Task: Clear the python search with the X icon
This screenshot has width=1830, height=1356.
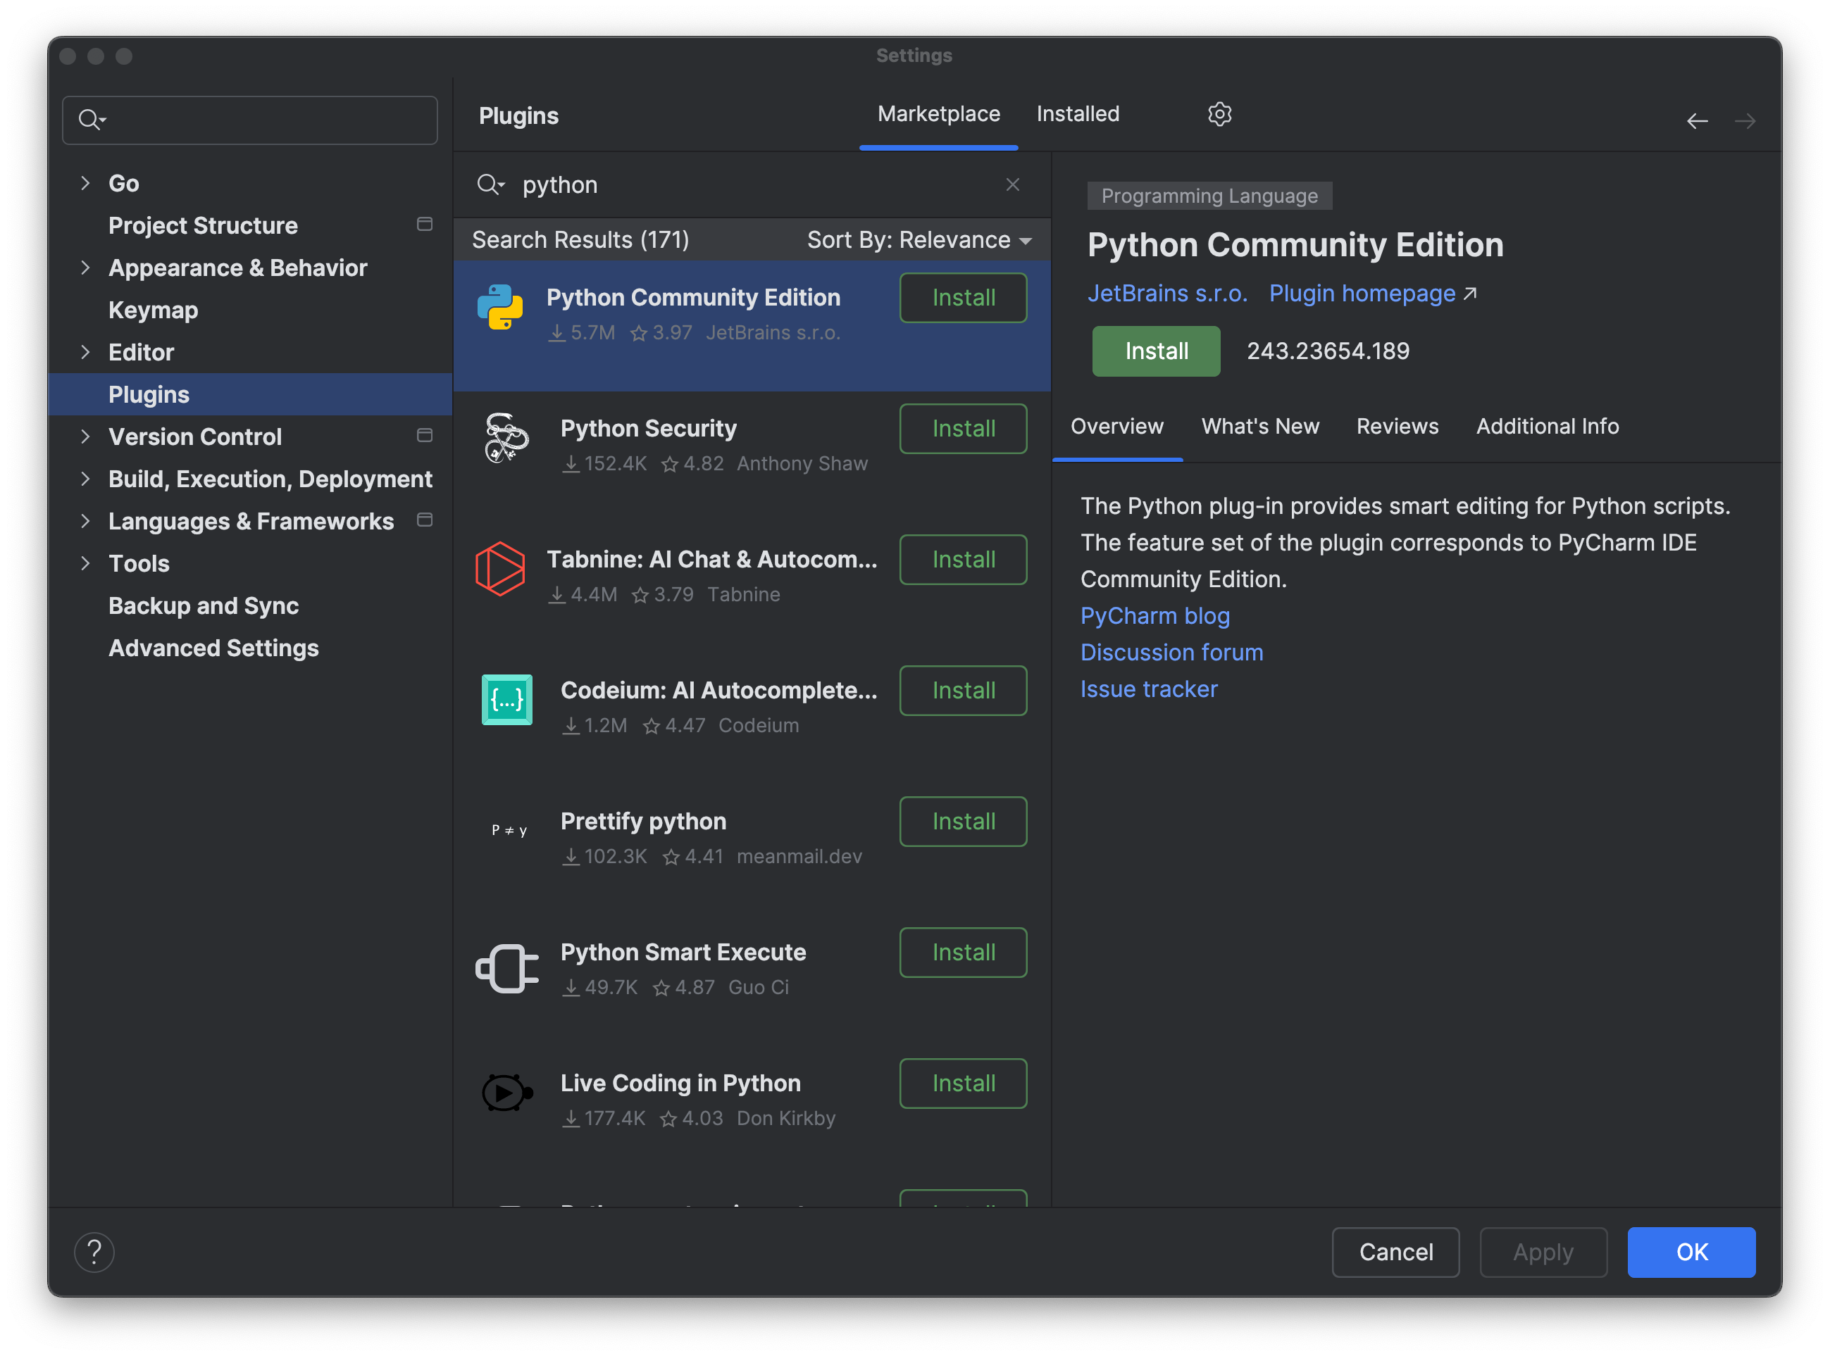Action: (1012, 184)
